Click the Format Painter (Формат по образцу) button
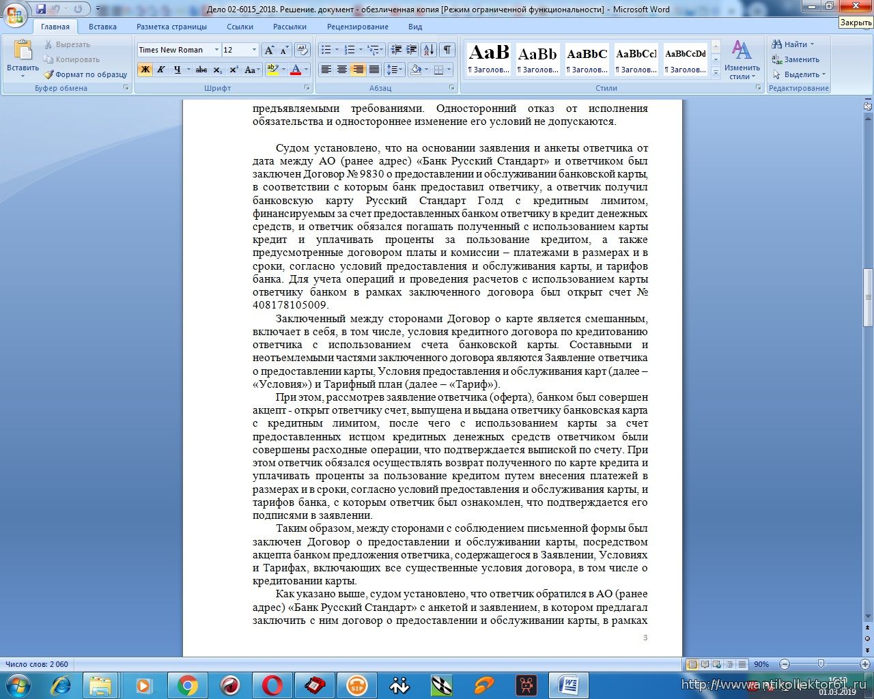874x699 pixels. [85, 74]
